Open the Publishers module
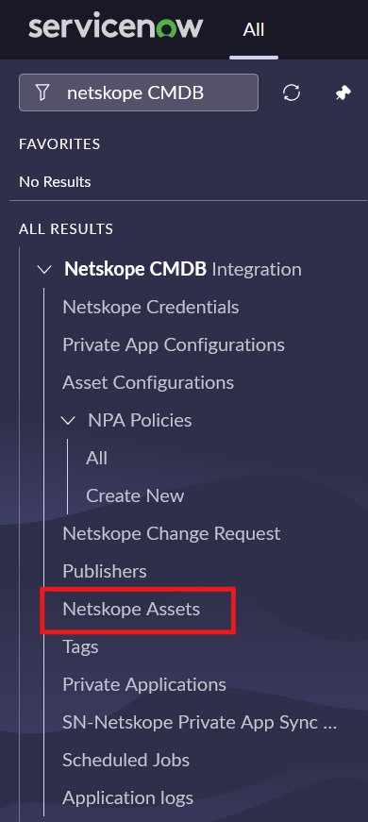 click(105, 571)
